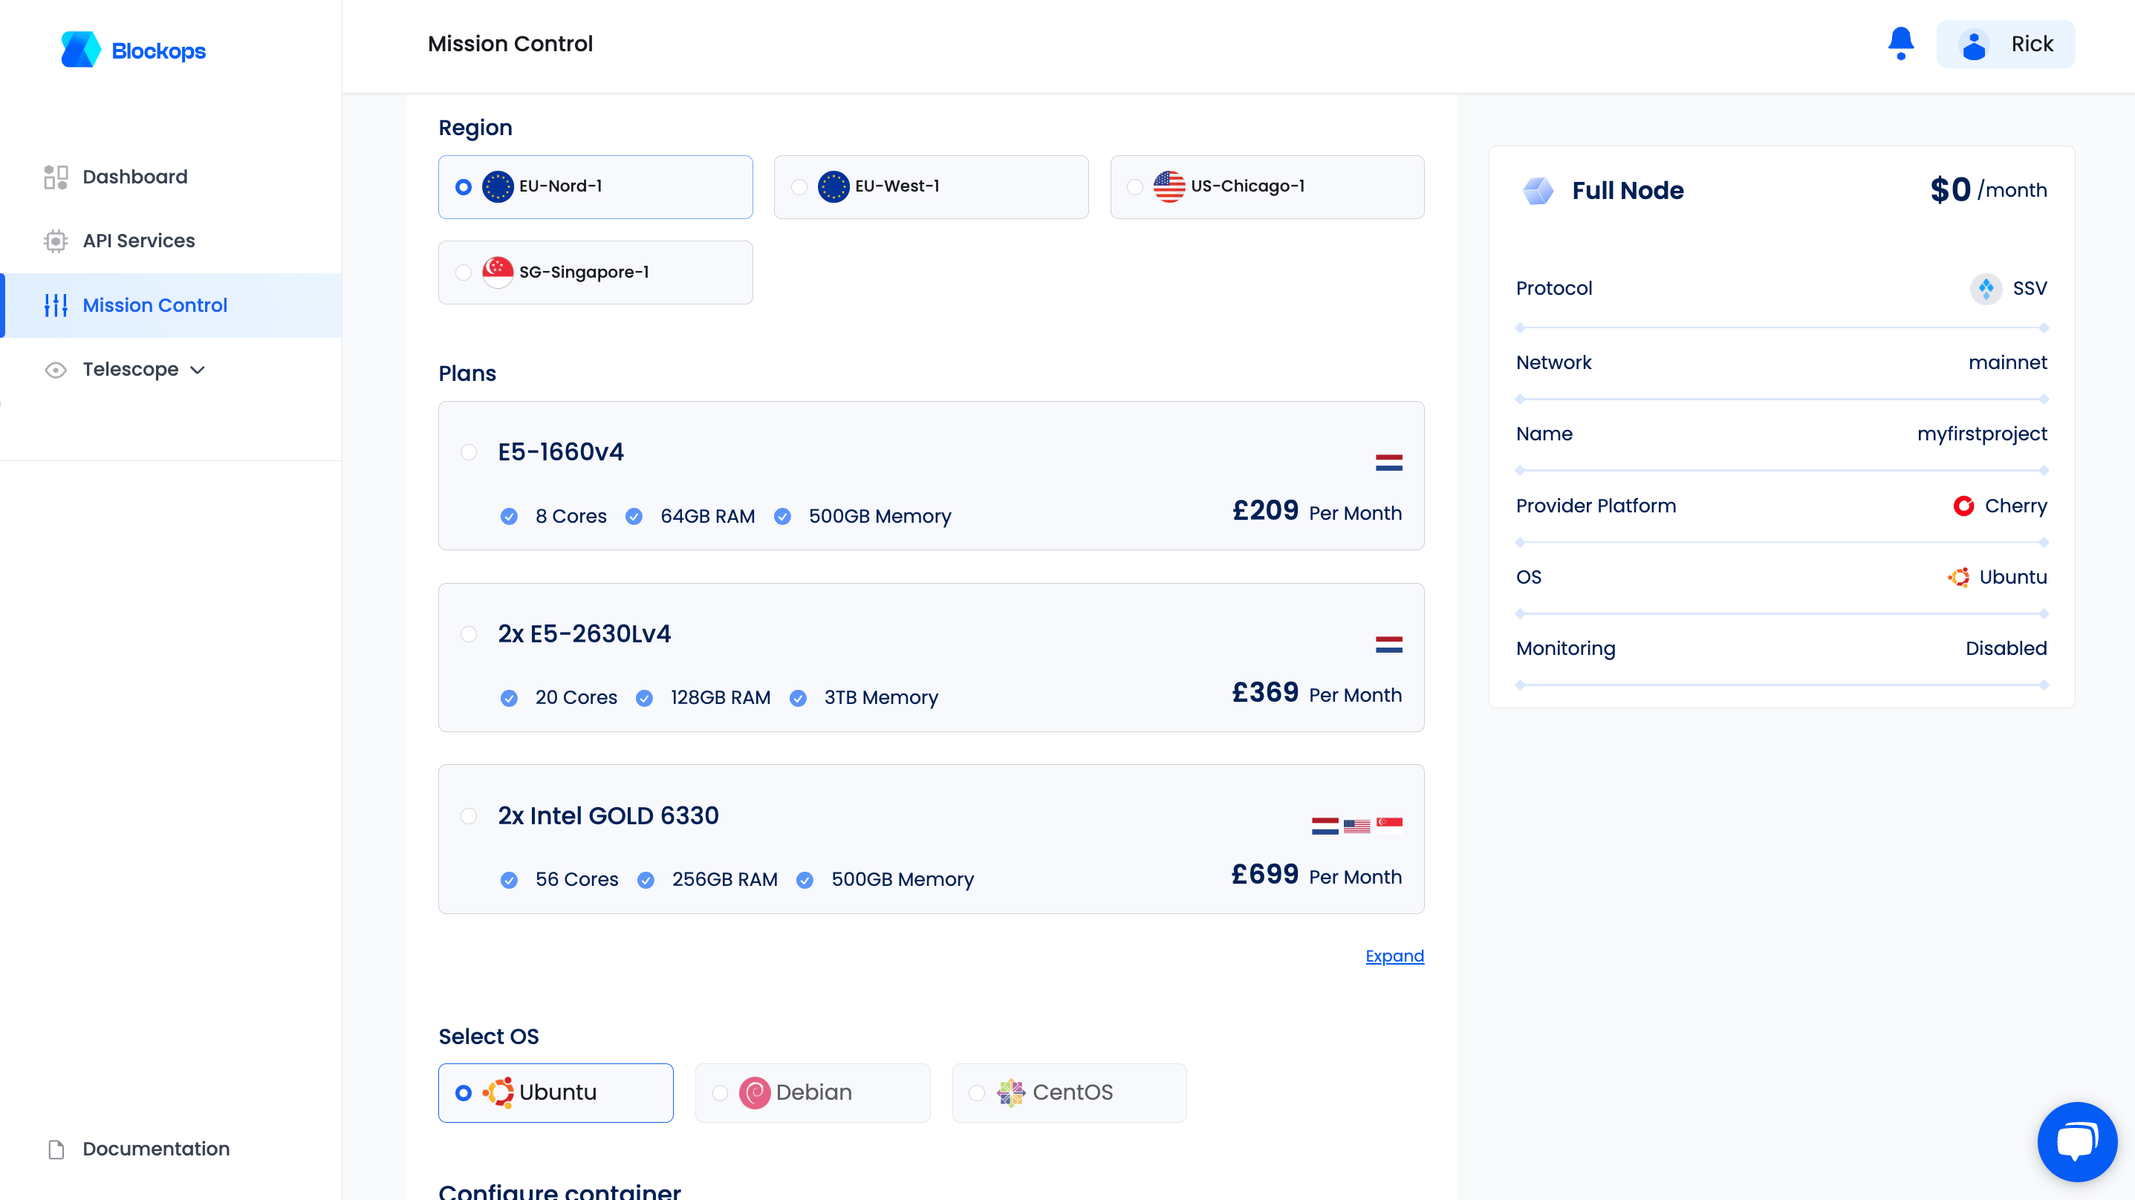Click the Cherry provider icon
This screenshot has width=2135, height=1200.
pyautogui.click(x=1963, y=506)
